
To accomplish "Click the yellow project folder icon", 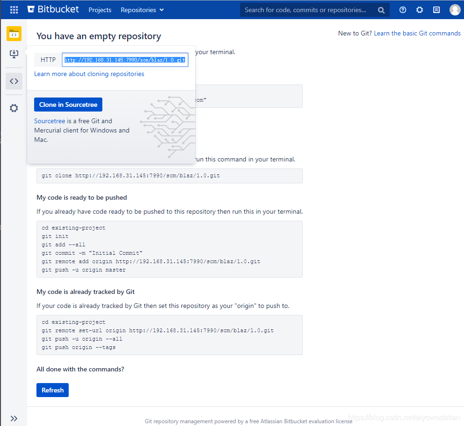I will [14, 34].
